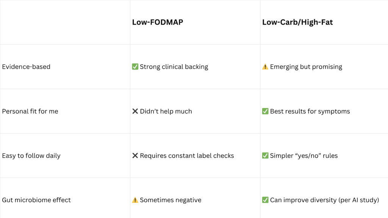Click the green checkmark beside Simpler yes/no rules
Viewport: 388px width, 218px height.
[265, 156]
